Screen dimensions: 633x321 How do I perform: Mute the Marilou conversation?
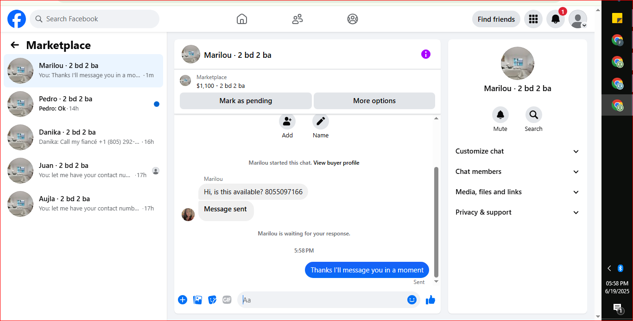click(x=500, y=115)
